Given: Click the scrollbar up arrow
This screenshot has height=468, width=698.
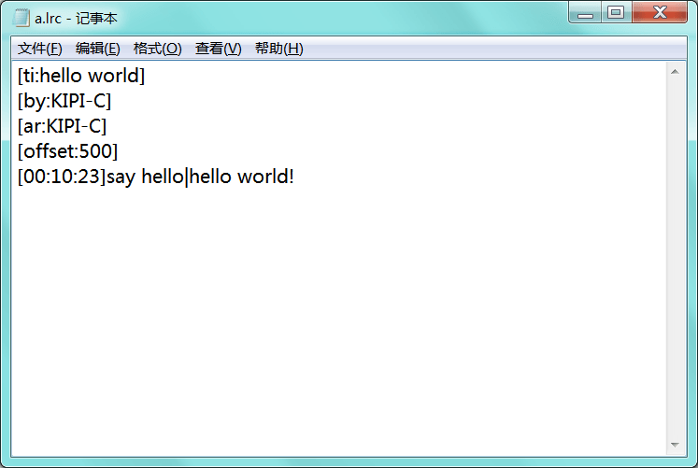Looking at the screenshot, I should coord(676,71).
